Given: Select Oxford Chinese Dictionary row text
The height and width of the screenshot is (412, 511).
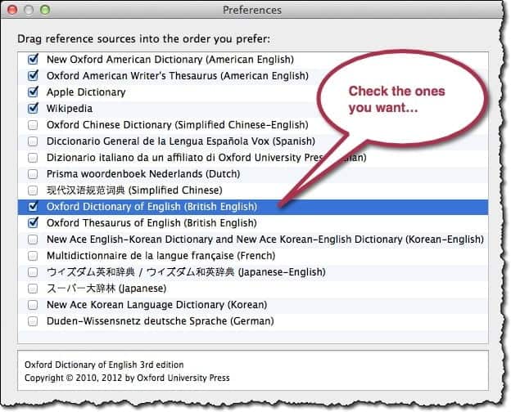Looking at the screenshot, I should [178, 125].
